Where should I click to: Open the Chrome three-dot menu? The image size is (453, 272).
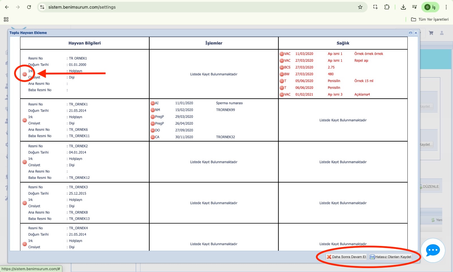click(x=446, y=7)
